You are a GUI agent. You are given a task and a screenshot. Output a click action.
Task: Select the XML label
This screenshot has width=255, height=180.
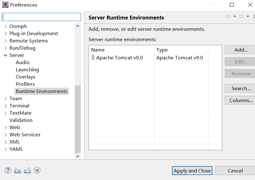14,142
